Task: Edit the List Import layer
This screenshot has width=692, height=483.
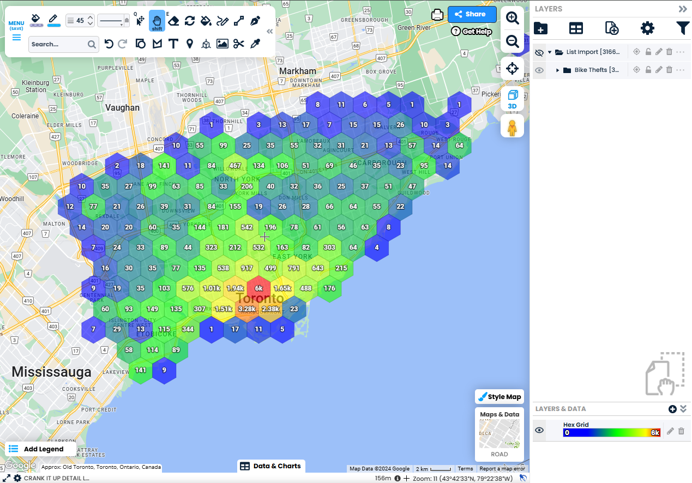Action: click(x=659, y=52)
